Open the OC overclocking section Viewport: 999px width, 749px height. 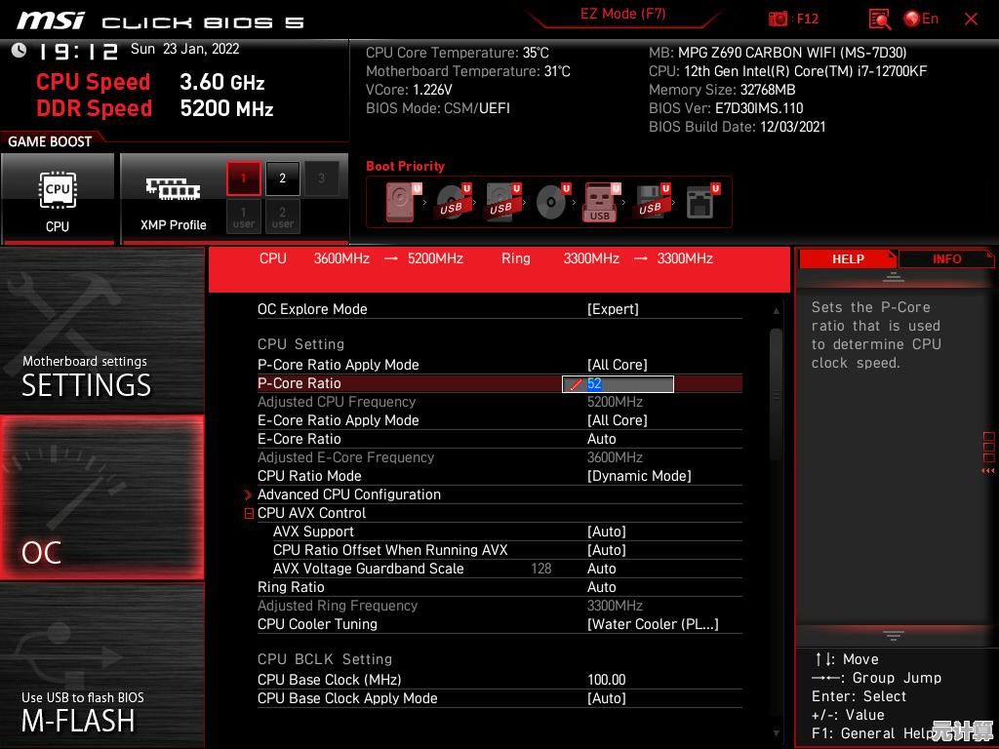101,498
